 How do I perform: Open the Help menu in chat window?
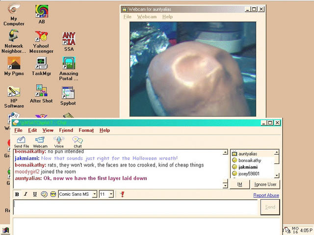105,130
